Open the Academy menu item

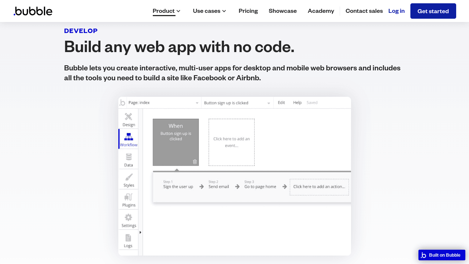click(x=321, y=11)
